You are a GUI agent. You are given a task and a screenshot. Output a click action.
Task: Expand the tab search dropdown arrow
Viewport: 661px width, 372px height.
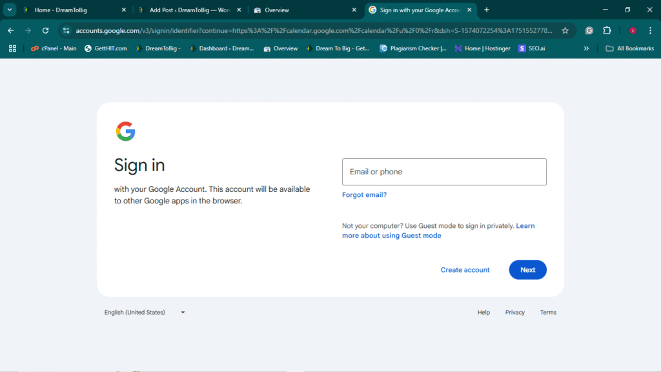pos(10,10)
